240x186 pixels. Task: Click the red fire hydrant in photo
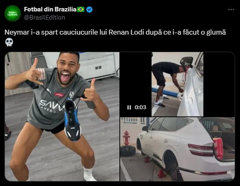coord(126,138)
